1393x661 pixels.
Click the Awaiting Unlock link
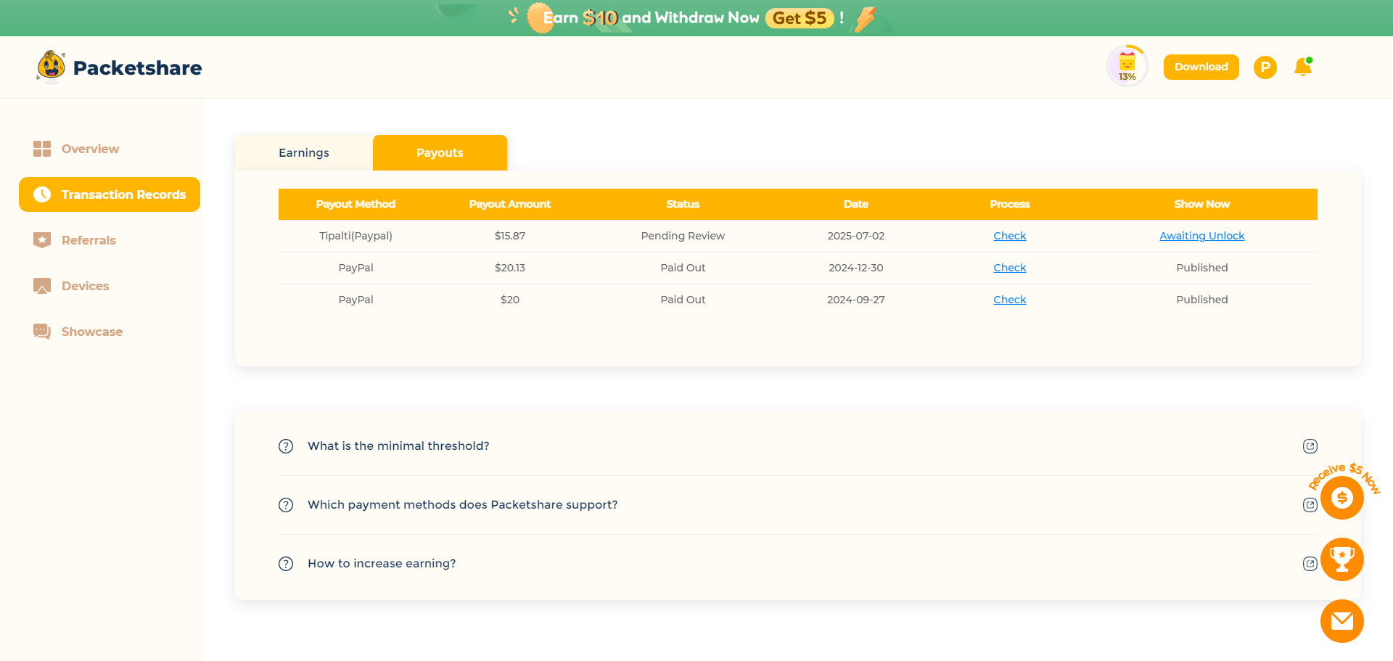1201,236
